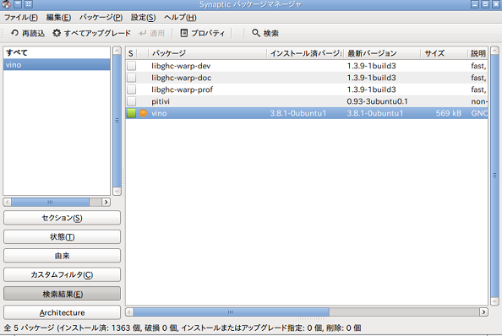Click the package list's horizontal scrollbar thumb
This screenshot has width=502, height=336.
tap(232, 312)
